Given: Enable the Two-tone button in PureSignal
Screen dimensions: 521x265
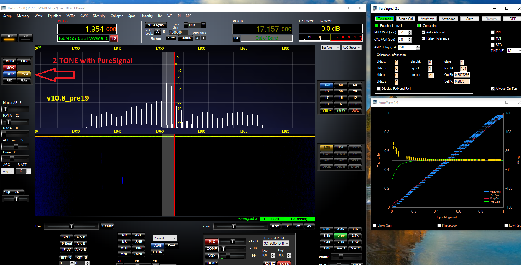Looking at the screenshot, I should 385,19.
